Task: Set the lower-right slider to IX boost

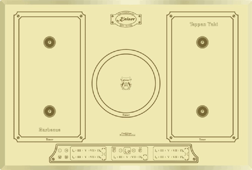Action: click(182, 157)
